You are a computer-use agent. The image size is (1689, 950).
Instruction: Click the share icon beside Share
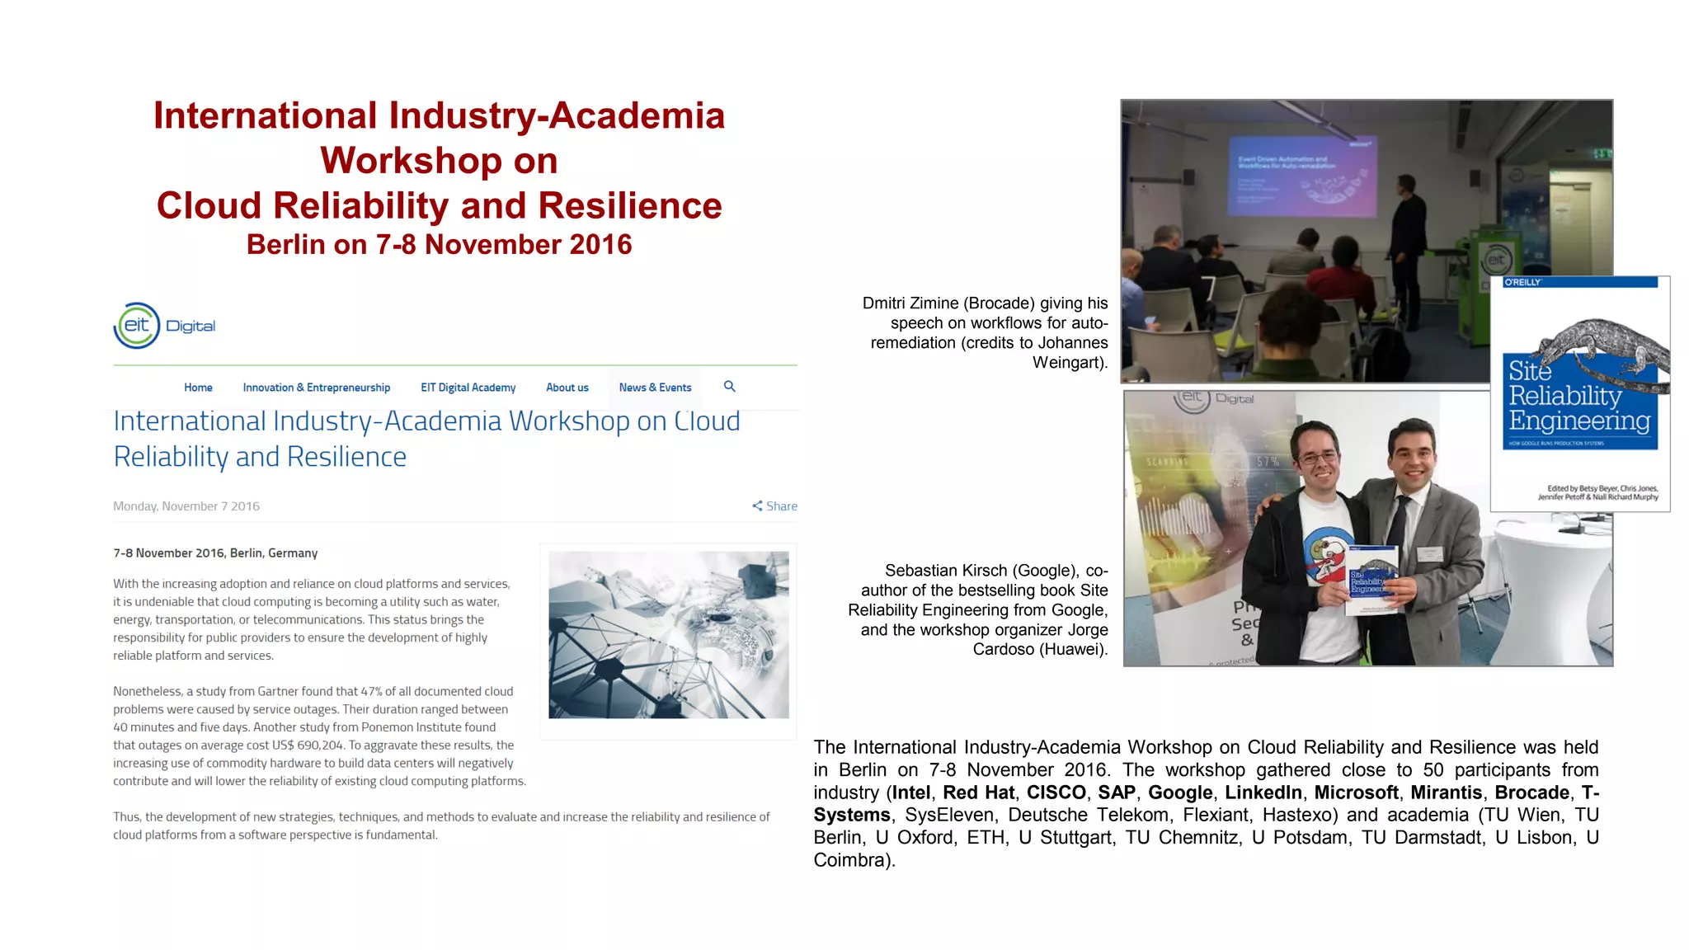pos(757,506)
